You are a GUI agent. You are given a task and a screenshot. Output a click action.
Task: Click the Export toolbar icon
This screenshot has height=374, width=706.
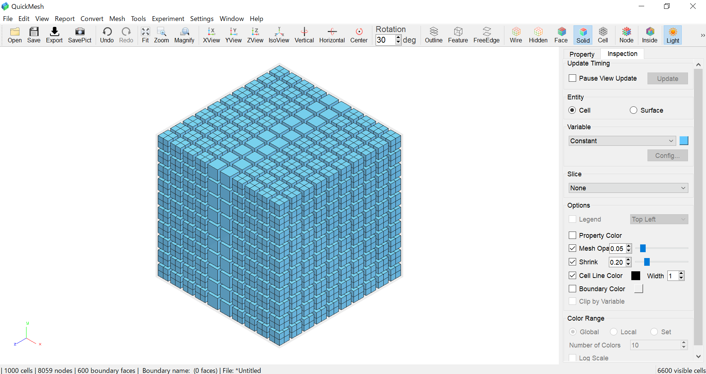tap(54, 35)
